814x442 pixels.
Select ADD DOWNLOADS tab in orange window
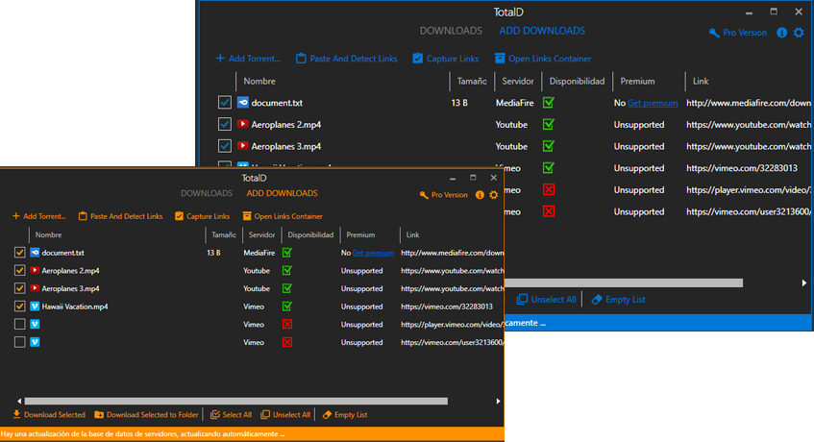click(282, 193)
